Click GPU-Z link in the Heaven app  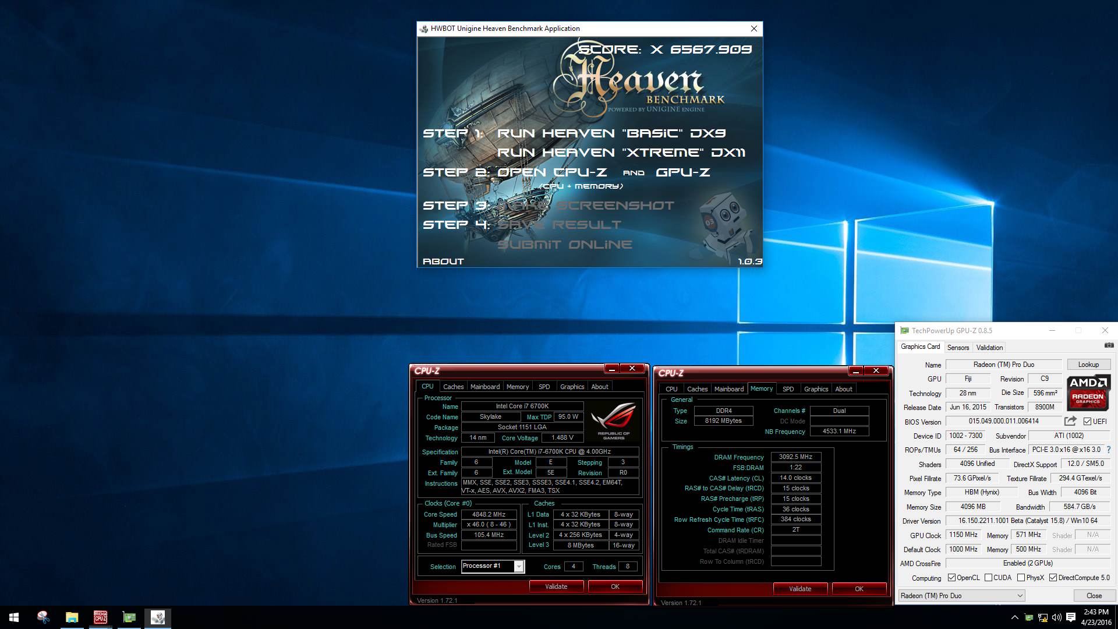(x=683, y=172)
